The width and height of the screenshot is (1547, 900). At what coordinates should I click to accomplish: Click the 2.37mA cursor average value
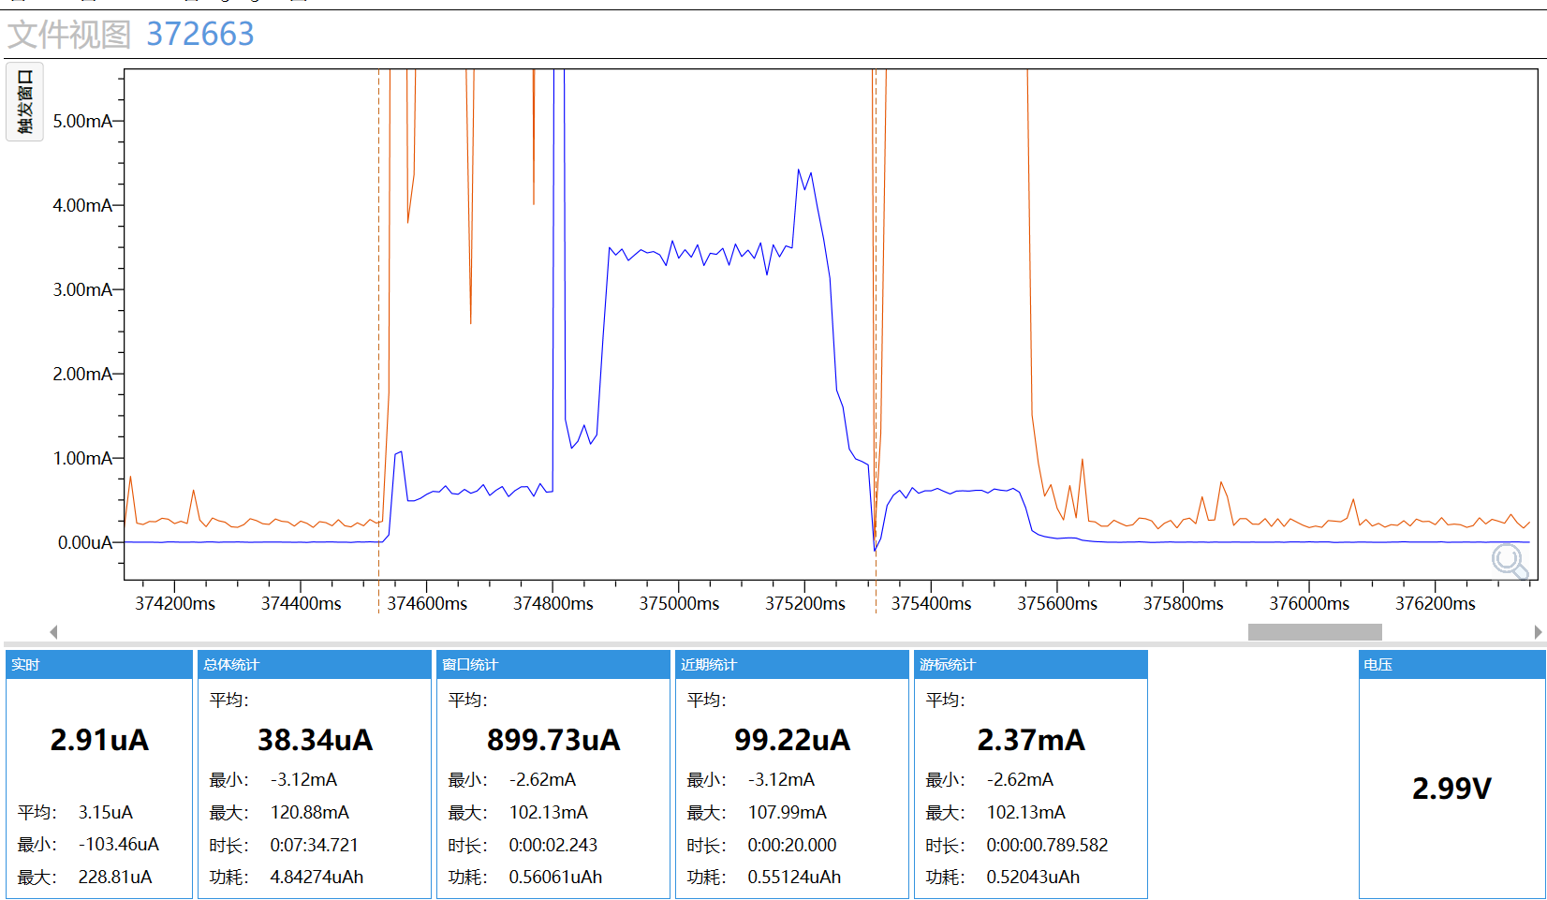(x=1031, y=740)
